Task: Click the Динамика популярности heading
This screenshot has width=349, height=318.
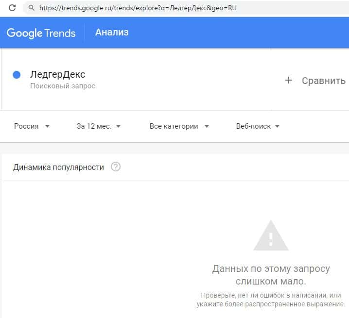Action: (59, 167)
